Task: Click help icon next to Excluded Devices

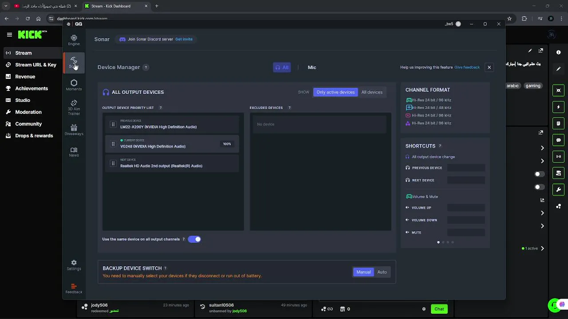Action: (289, 108)
